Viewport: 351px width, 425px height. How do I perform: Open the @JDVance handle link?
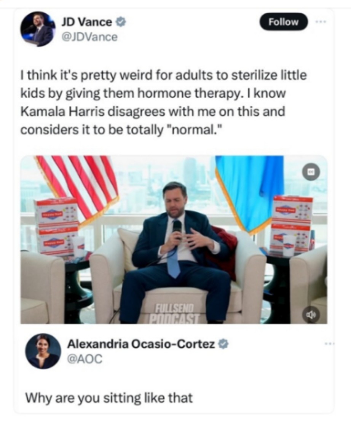(90, 37)
